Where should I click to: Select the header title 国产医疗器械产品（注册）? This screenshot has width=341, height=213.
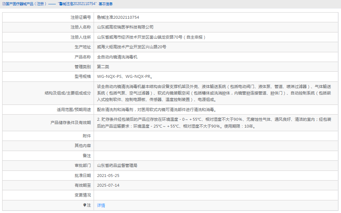click(26, 4)
